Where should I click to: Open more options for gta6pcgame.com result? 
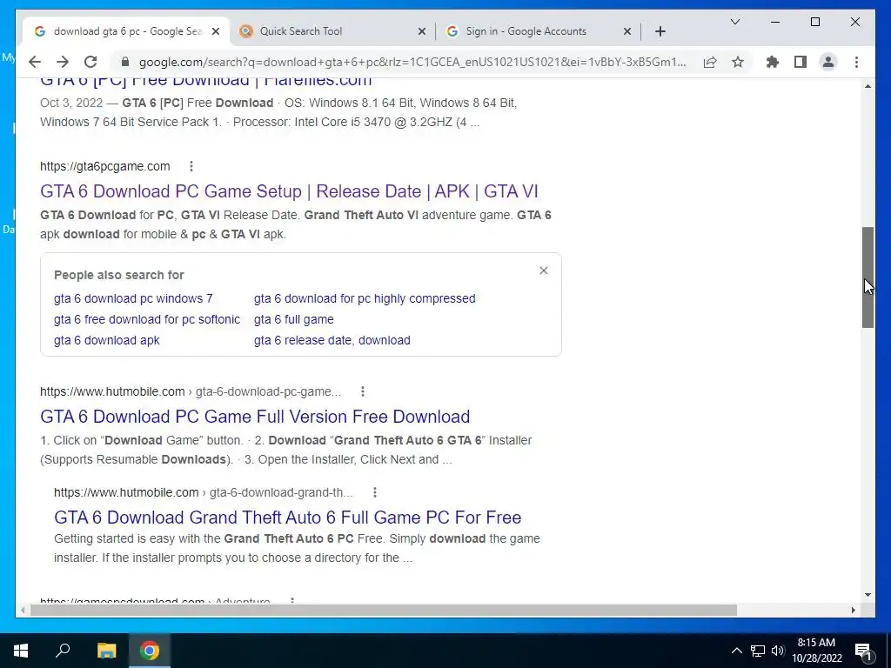pyautogui.click(x=191, y=166)
